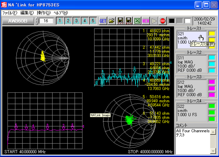Viewport: 219px width, 157px height.
Task: Open the ファイル(F) menu
Action: click(10, 13)
